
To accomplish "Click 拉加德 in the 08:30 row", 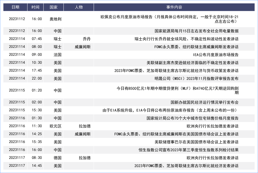I will [85, 158].
